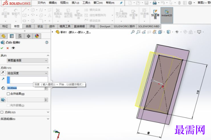Click 等距实体 offset entities tool
211x140 pixels.
click(79, 15)
